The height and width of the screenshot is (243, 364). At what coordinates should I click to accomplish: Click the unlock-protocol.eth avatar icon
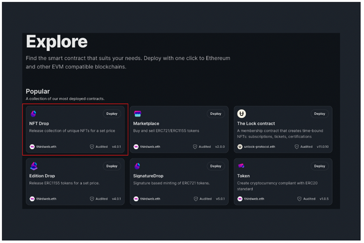tap(240, 147)
